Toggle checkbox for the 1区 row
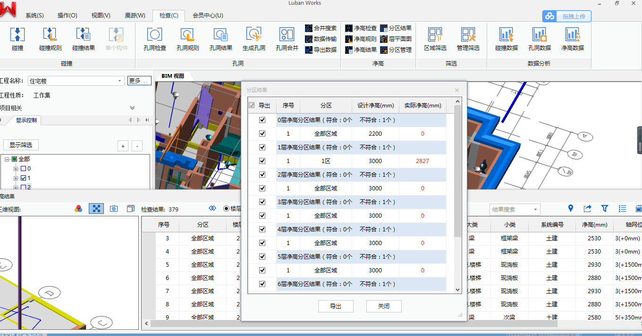Image resolution: width=642 pixels, height=336 pixels. click(262, 161)
